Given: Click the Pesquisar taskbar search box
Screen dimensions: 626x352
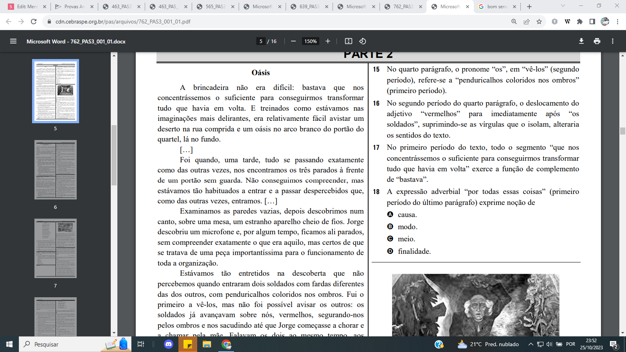Looking at the screenshot, I should coord(75,344).
